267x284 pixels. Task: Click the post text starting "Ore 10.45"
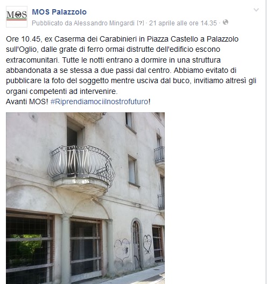point(131,65)
